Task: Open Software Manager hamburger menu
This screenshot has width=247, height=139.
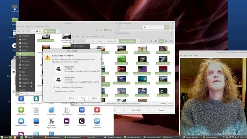Action: coord(172,27)
